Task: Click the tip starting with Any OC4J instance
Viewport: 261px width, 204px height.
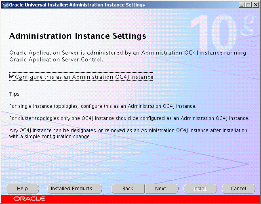Action: click(128, 133)
